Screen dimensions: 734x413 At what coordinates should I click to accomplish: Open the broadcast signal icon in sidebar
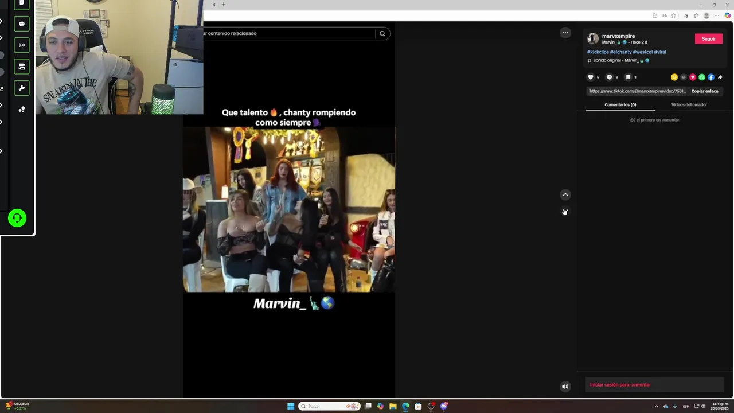pos(22,45)
